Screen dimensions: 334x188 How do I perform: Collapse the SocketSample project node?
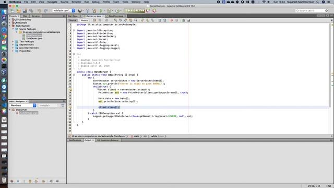(x=10, y=26)
